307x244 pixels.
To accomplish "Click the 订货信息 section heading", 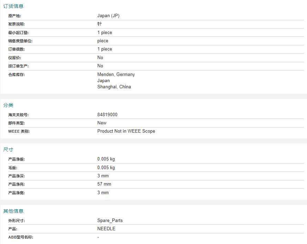I will tap(13, 6).
